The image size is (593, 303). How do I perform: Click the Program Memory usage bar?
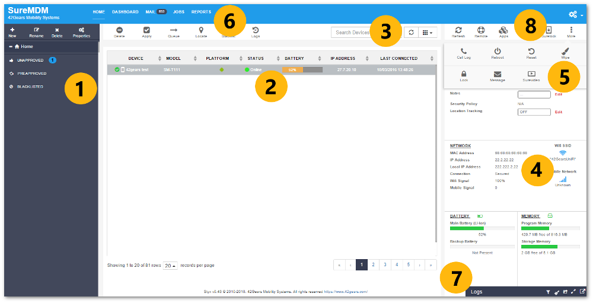click(550, 228)
